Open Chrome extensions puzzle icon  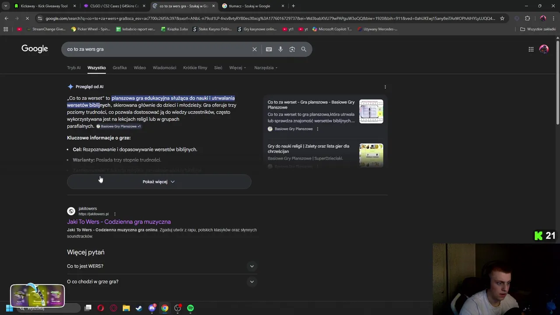click(x=527, y=18)
